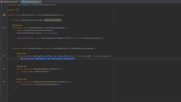This screenshot has width=181, height=102.
Task: Click the class icon on MainActivity.java tab
Action: click(23, 2)
